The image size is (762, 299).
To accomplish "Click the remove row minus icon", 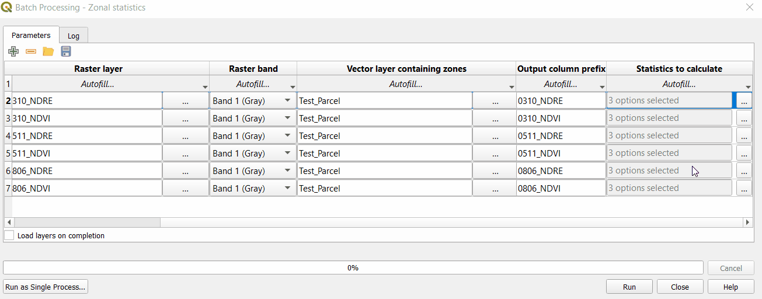I will point(31,51).
